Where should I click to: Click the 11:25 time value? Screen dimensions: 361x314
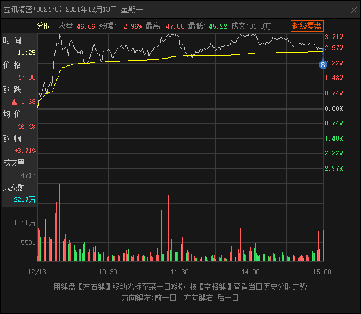[x=27, y=53]
